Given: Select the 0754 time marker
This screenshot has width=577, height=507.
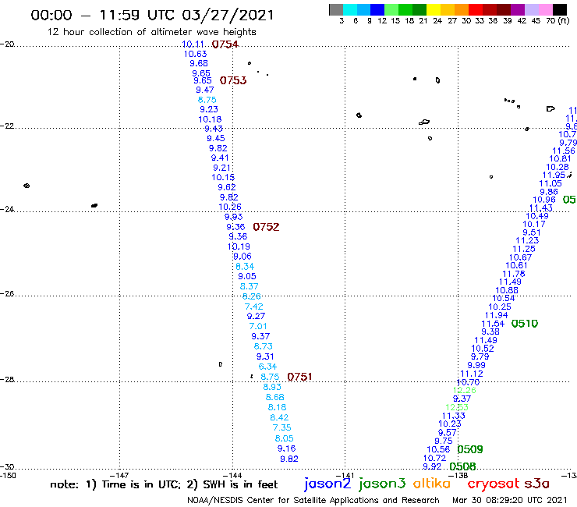Looking at the screenshot, I should (225, 44).
